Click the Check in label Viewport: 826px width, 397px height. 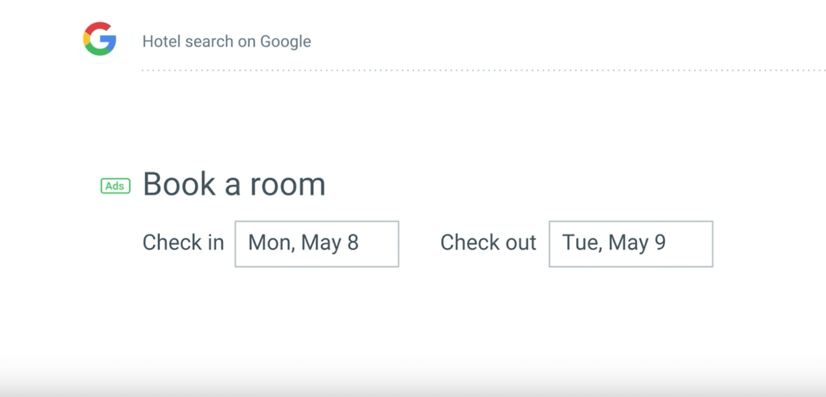183,243
